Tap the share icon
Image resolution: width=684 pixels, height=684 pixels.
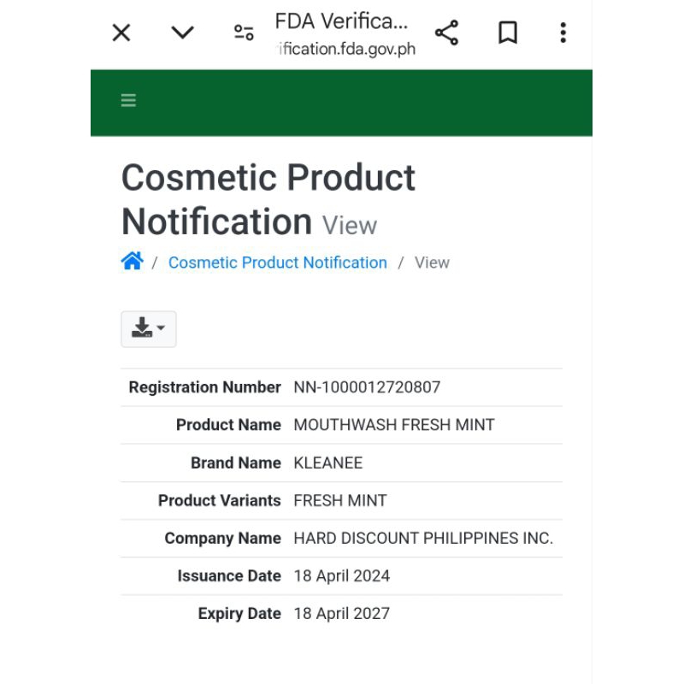coord(446,33)
